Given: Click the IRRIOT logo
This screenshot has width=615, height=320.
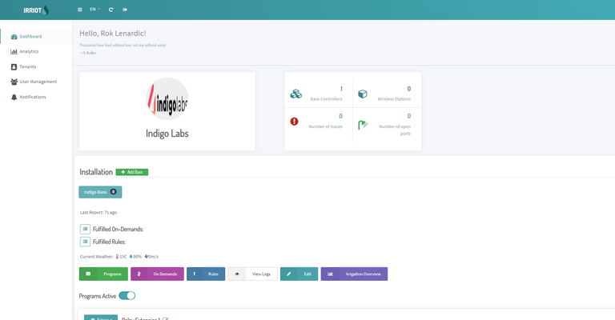Looking at the screenshot, I should [x=36, y=10].
